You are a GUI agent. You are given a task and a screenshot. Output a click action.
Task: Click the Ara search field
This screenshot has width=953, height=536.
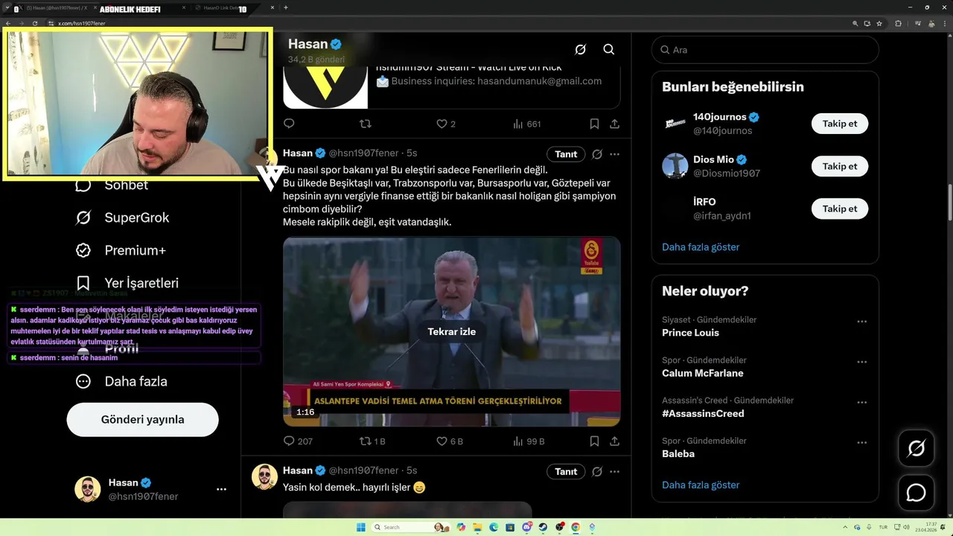[765, 50]
